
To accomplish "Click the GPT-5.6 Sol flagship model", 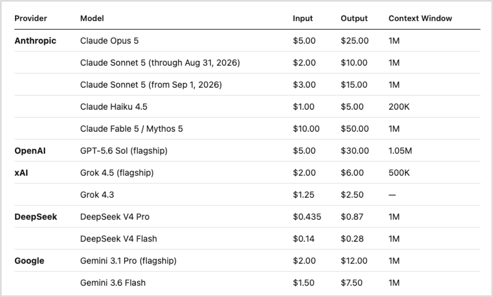I will tap(123, 151).
